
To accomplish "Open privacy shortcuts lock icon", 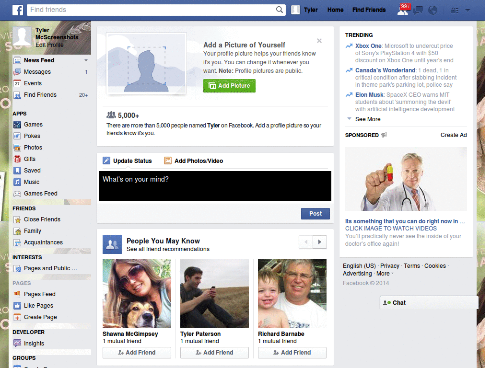I will coord(455,11).
